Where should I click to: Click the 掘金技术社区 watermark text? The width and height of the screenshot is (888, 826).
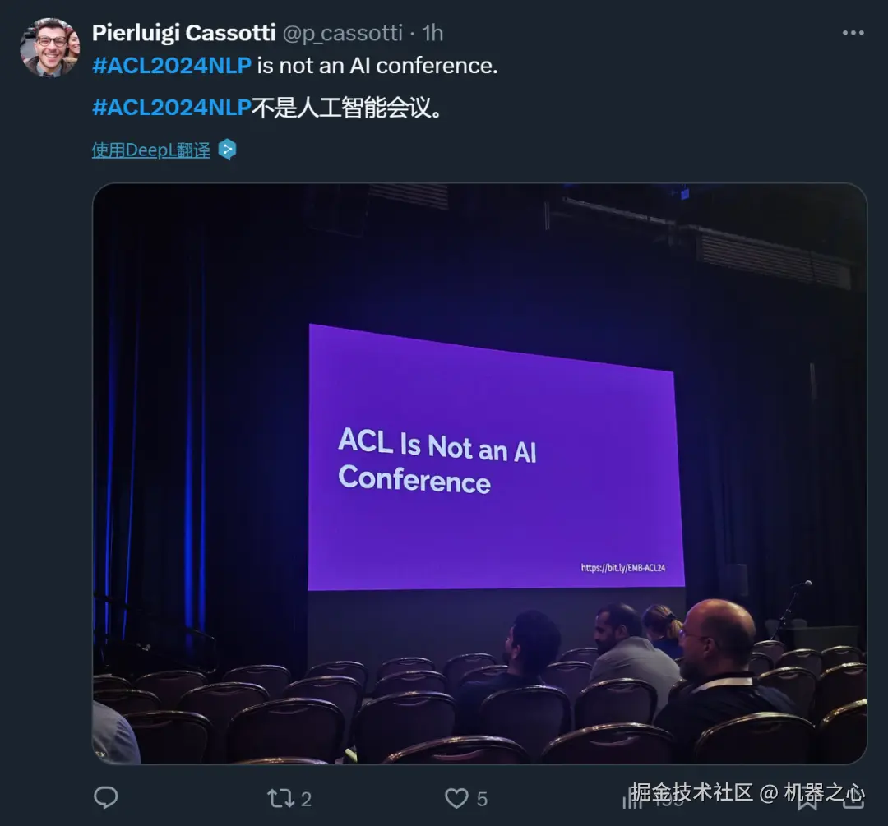(x=692, y=792)
